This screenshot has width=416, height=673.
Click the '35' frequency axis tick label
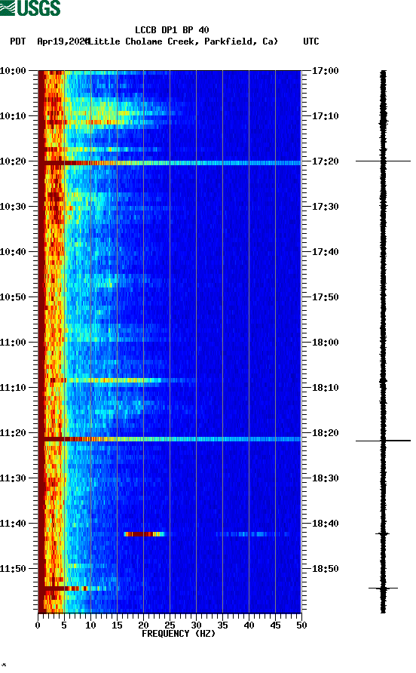(x=222, y=625)
